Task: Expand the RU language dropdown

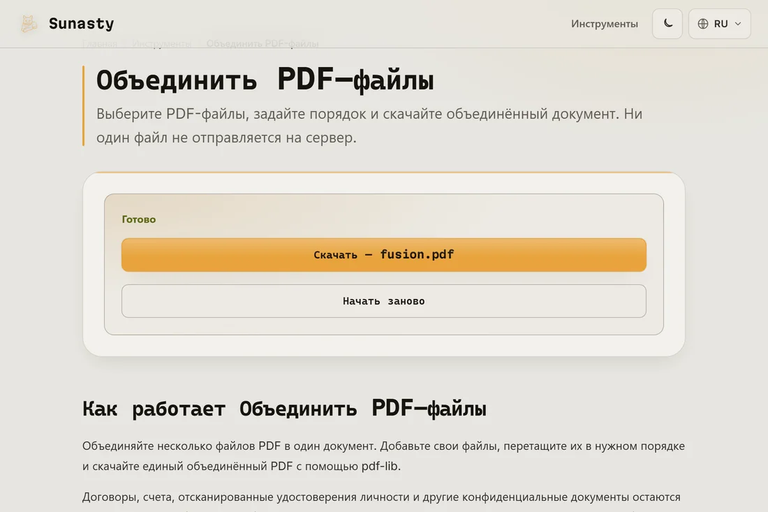Action: pyautogui.click(x=719, y=24)
